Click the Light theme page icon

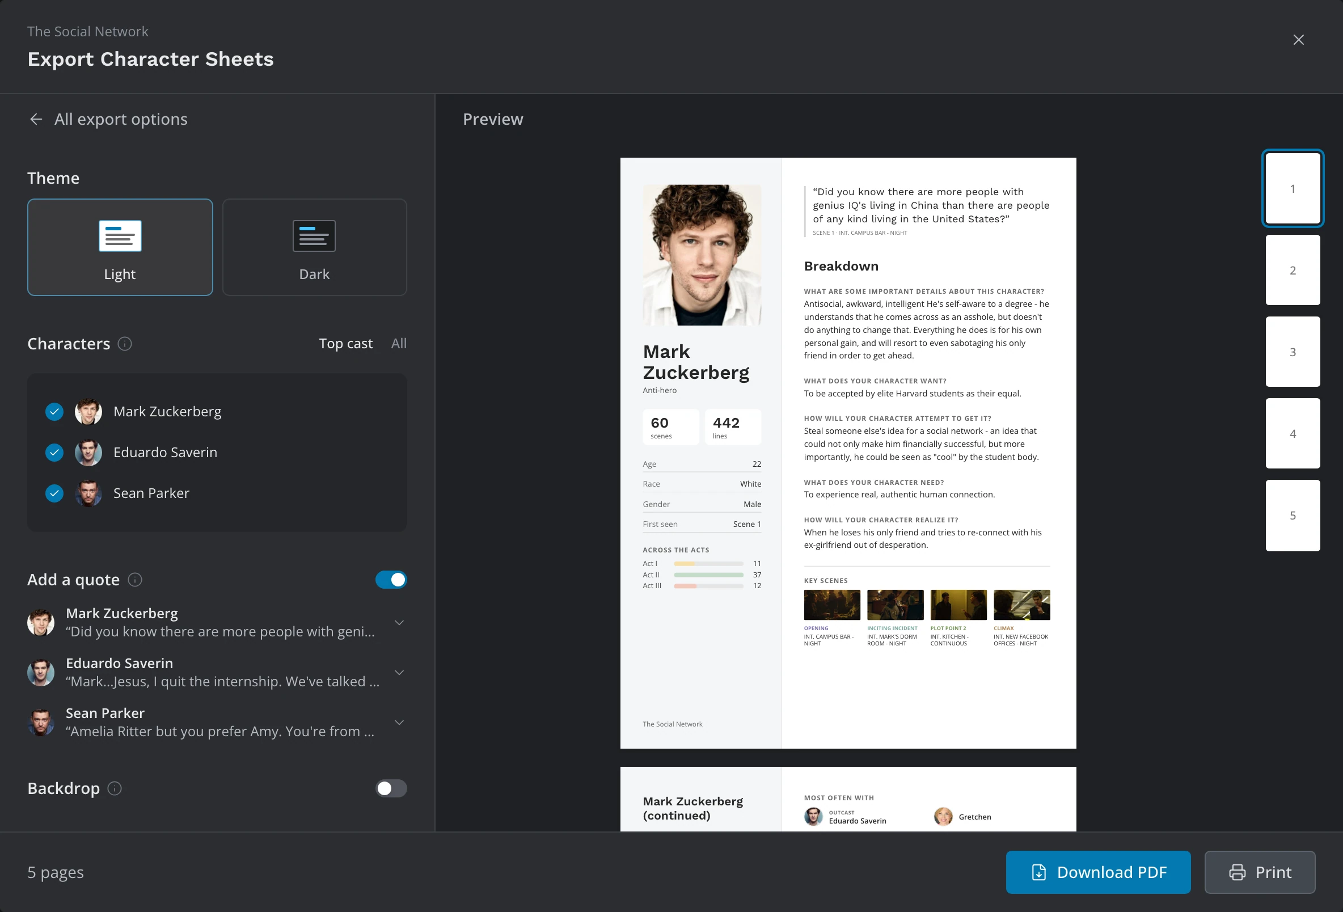pyautogui.click(x=120, y=236)
